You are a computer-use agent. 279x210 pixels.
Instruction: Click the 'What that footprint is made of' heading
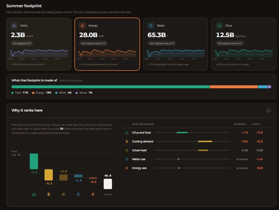coord(34,80)
